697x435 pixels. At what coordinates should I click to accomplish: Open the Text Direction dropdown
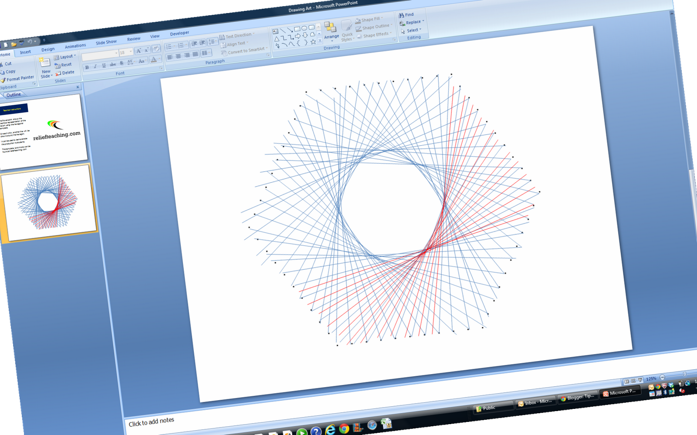[237, 36]
